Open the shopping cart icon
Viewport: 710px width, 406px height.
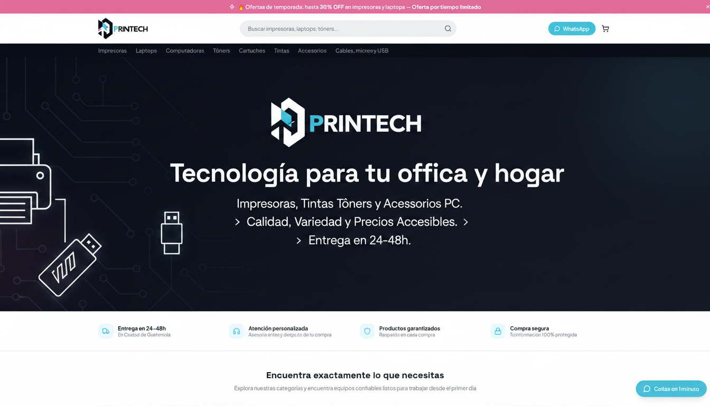(x=605, y=29)
